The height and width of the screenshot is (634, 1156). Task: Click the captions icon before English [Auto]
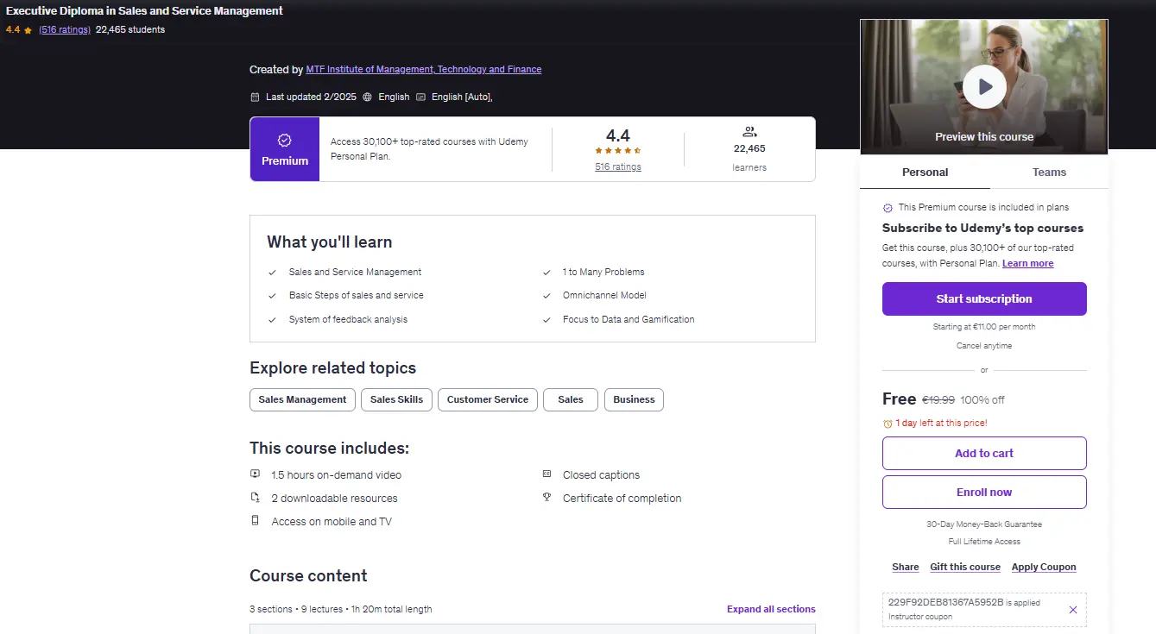[x=420, y=97]
